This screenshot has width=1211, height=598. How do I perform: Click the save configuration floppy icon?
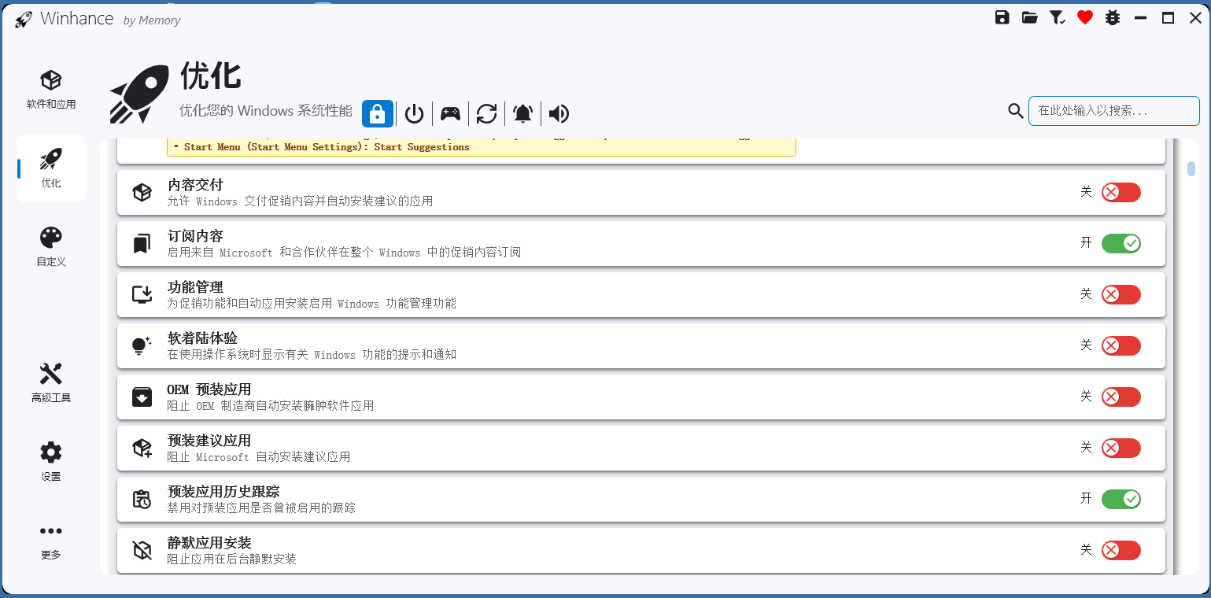click(1002, 17)
